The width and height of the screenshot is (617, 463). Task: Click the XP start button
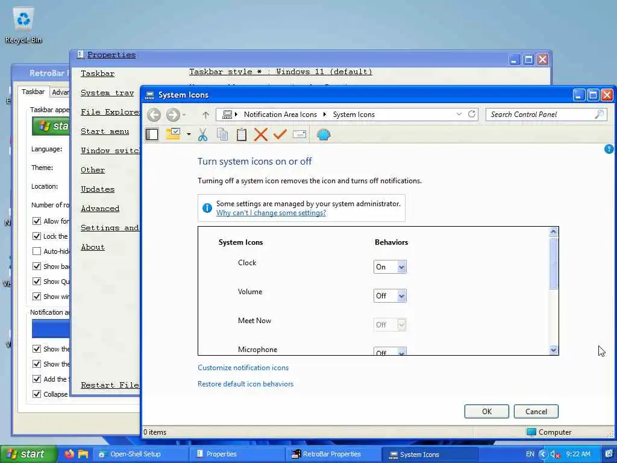(28, 454)
